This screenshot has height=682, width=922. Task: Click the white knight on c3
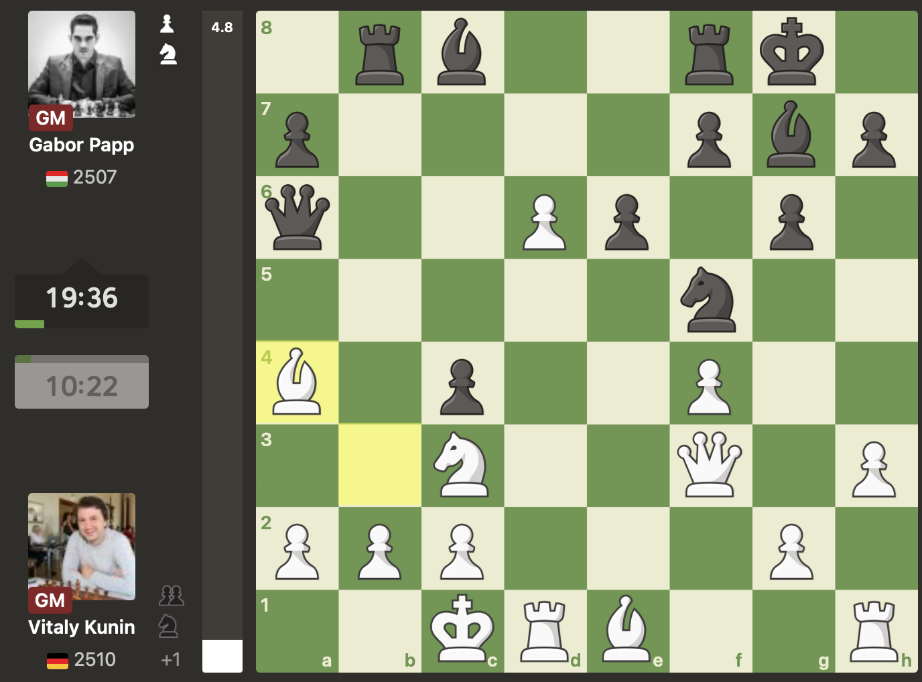coord(462,465)
